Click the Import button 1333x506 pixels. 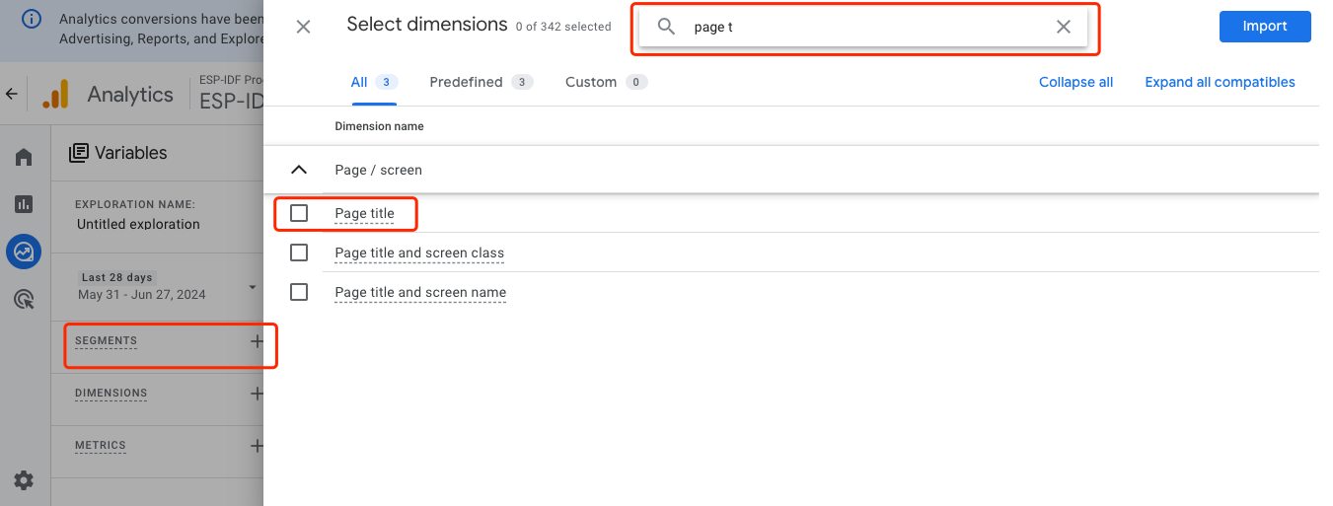pyautogui.click(x=1264, y=27)
